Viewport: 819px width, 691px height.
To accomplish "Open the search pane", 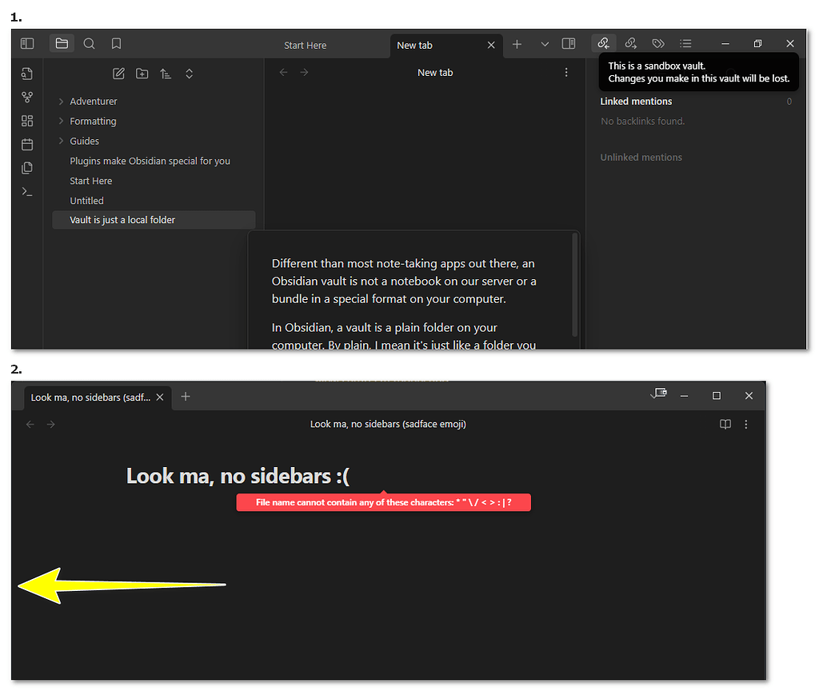I will point(89,43).
